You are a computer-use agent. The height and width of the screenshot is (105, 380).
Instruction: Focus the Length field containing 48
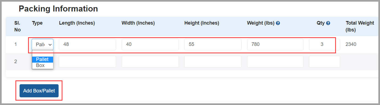[x=88, y=44]
